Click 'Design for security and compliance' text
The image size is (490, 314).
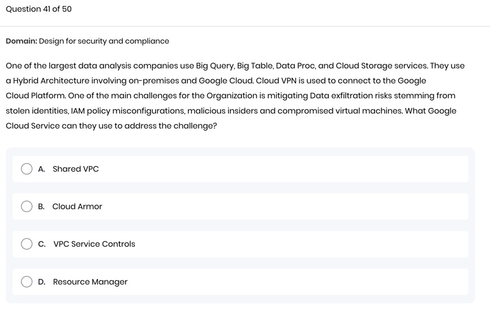pyautogui.click(x=104, y=41)
